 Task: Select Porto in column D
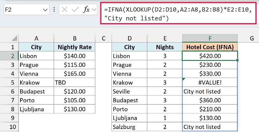[129, 109]
